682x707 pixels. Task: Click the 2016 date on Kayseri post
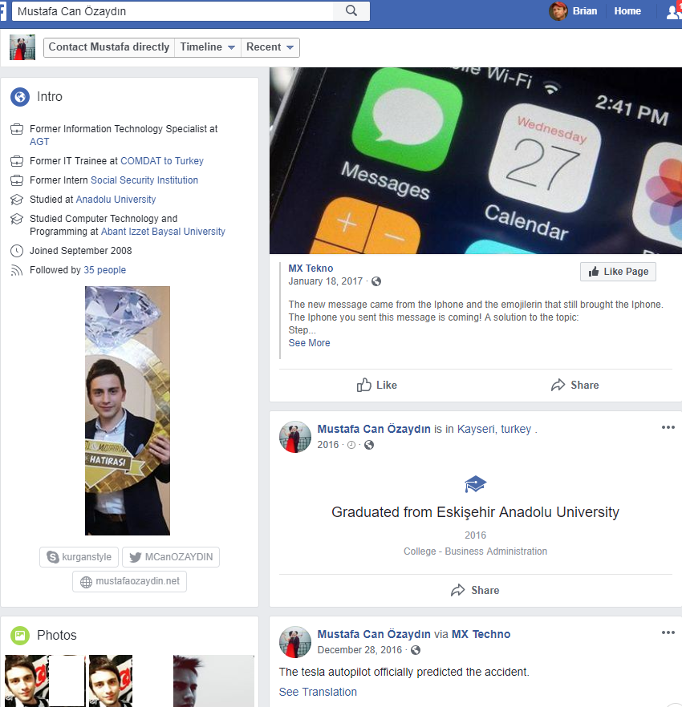[327, 445]
